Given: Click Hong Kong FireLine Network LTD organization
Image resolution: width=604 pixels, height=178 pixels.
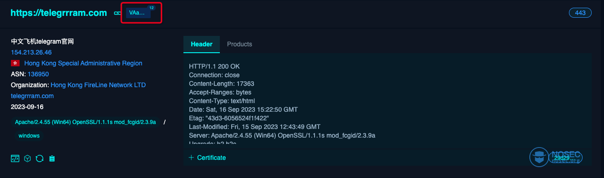Looking at the screenshot, I should click(x=98, y=85).
